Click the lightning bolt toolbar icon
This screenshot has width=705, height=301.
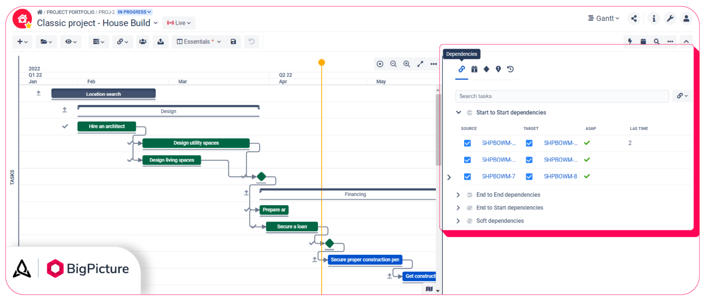click(x=629, y=41)
